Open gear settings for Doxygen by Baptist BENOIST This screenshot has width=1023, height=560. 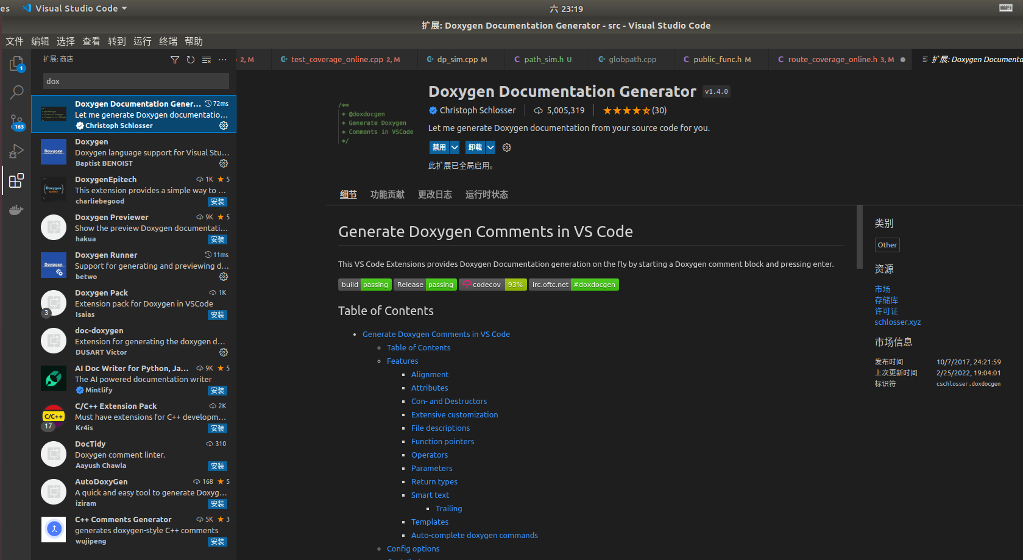[224, 163]
